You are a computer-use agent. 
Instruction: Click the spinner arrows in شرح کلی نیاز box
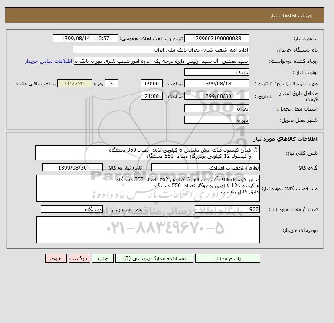coord(256,150)
